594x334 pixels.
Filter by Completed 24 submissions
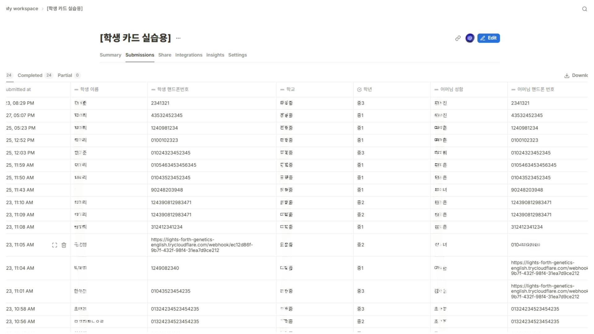click(x=35, y=75)
